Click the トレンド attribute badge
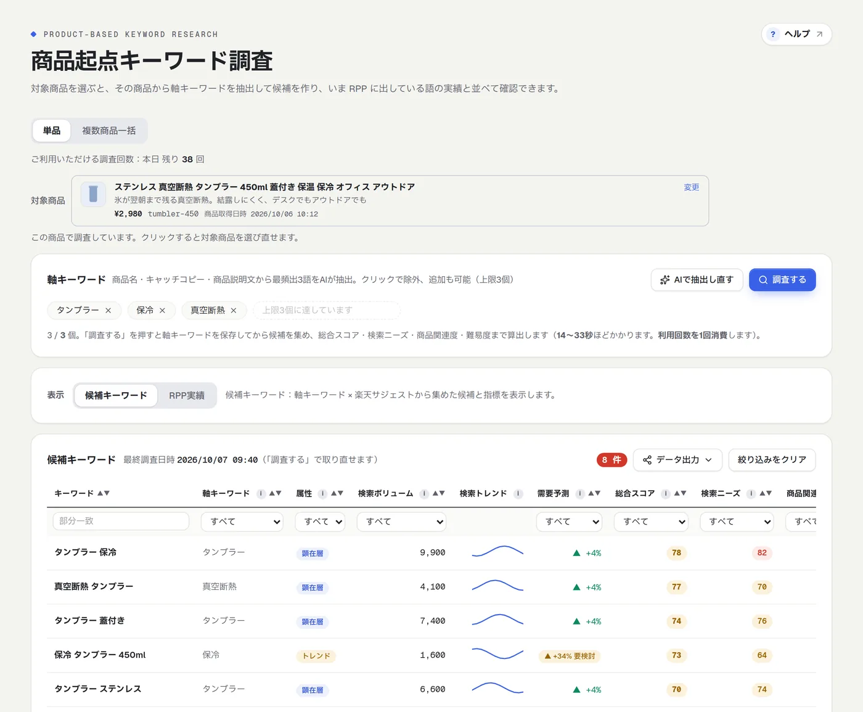This screenshot has height=712, width=863. pyautogui.click(x=316, y=656)
